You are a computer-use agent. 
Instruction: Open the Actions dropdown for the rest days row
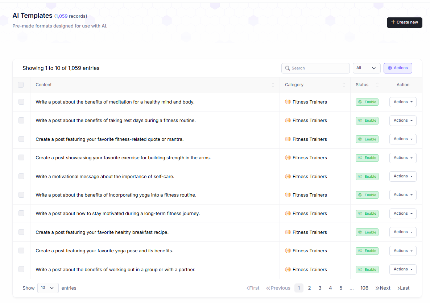pos(403,121)
